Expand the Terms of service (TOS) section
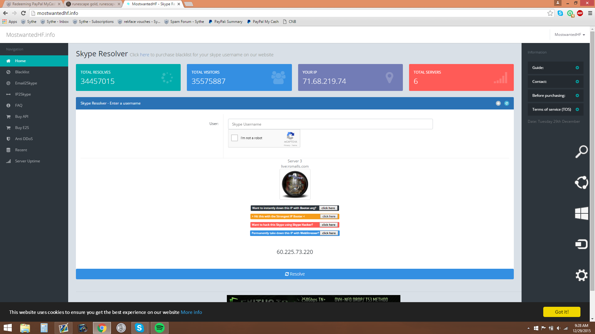This screenshot has width=595, height=334. [555, 109]
